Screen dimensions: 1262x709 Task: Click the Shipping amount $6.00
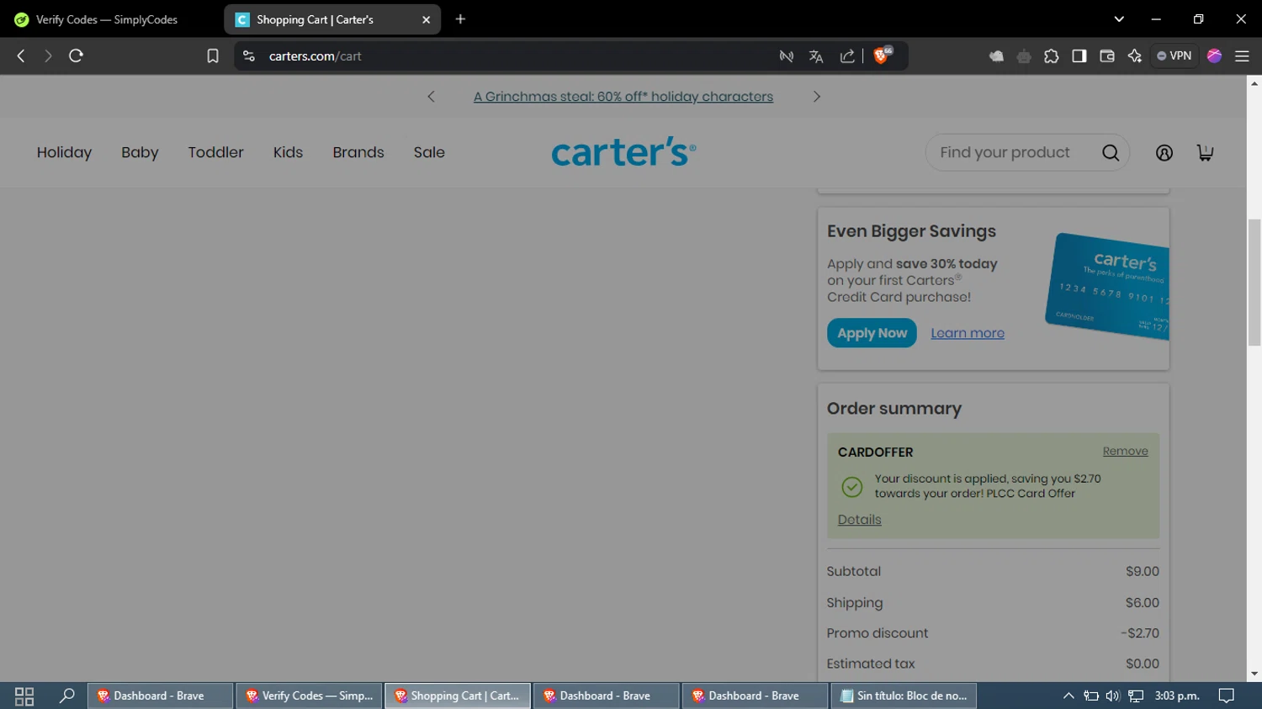tap(1142, 603)
